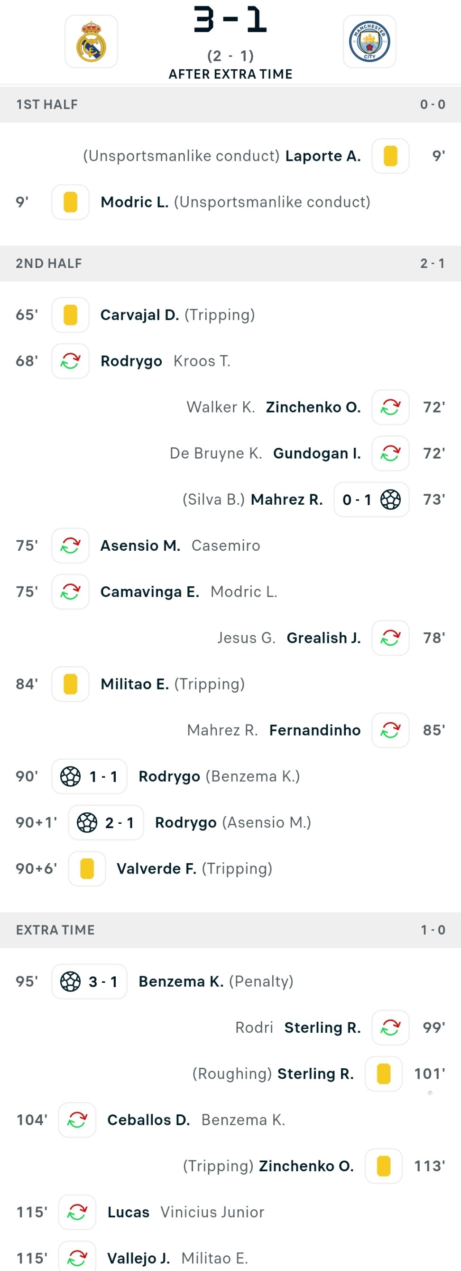This screenshot has height=1271, width=461.
Task: Tap Laporte's yellow card icon at 9'
Action: pyautogui.click(x=390, y=156)
